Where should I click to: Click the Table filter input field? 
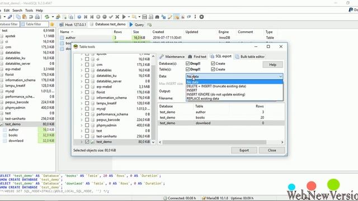34,24
